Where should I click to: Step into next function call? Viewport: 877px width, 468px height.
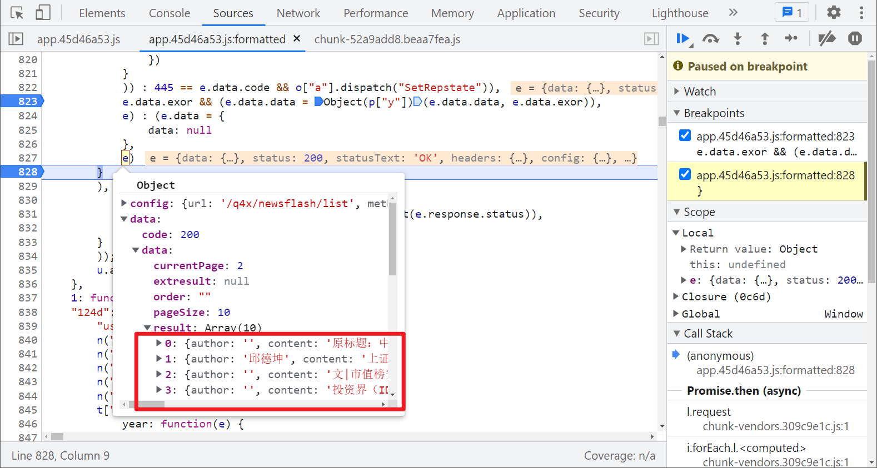(738, 39)
